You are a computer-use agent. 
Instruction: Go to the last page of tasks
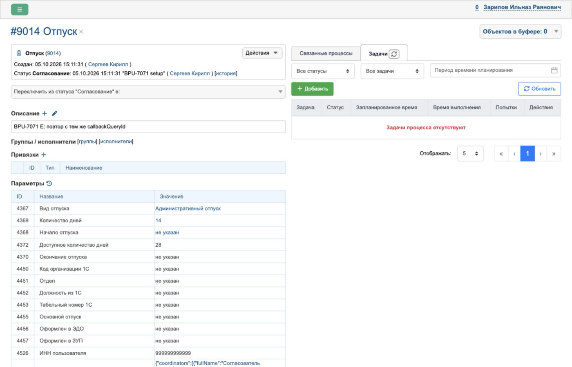point(554,154)
